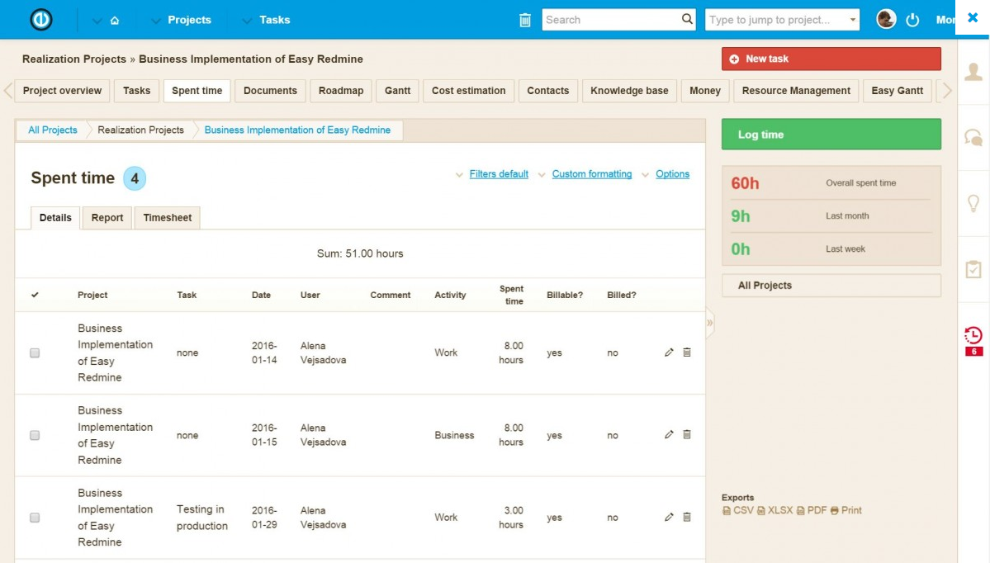This screenshot has height=563, width=990.
Task: Export entries as PDF
Action: coord(812,511)
